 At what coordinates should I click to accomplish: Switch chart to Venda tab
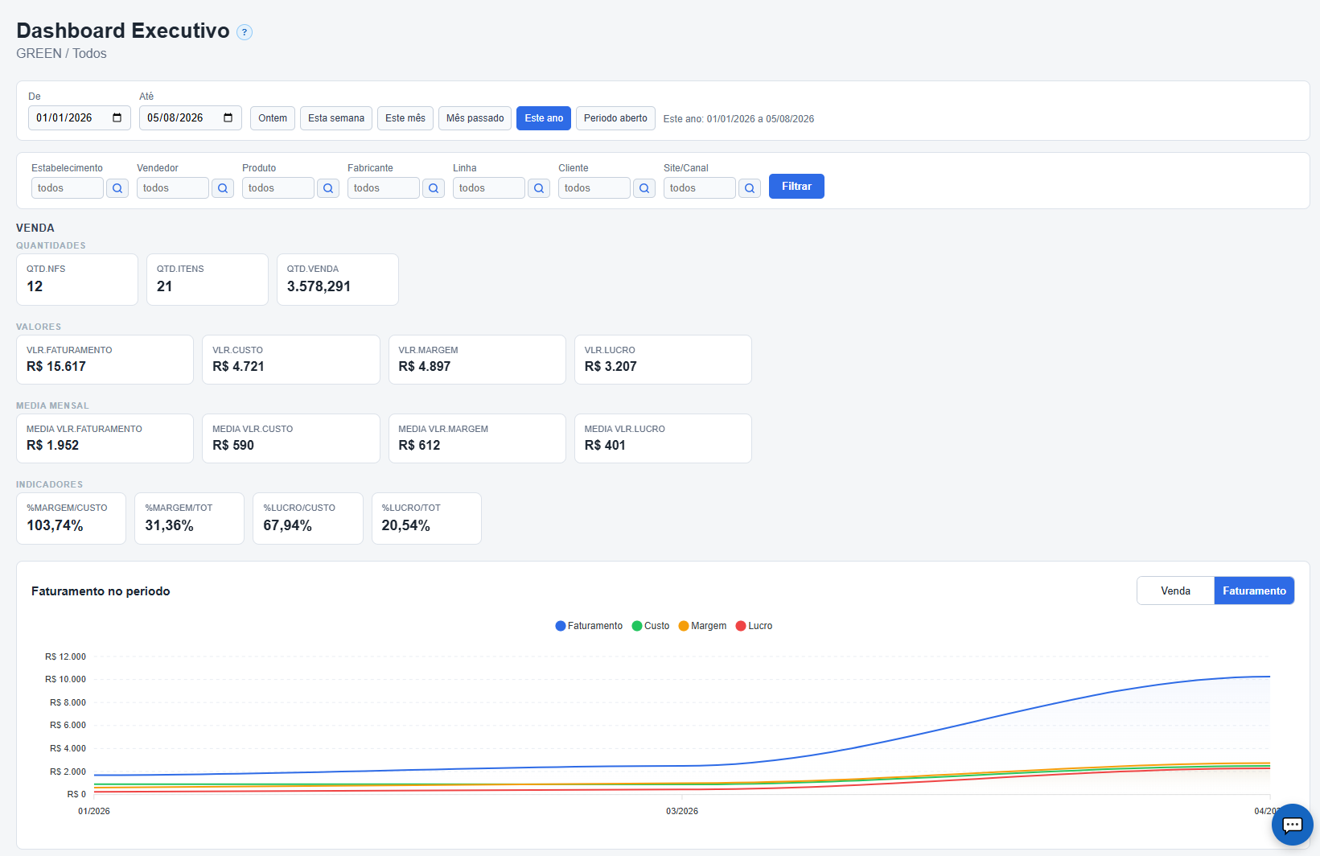click(1175, 591)
